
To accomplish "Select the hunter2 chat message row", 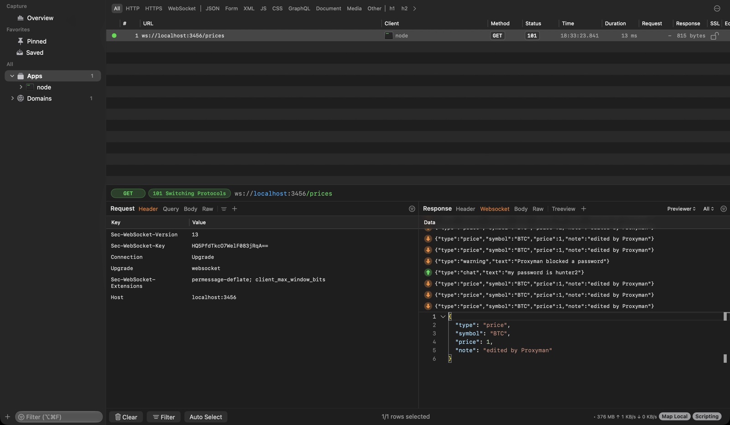I will (x=574, y=272).
